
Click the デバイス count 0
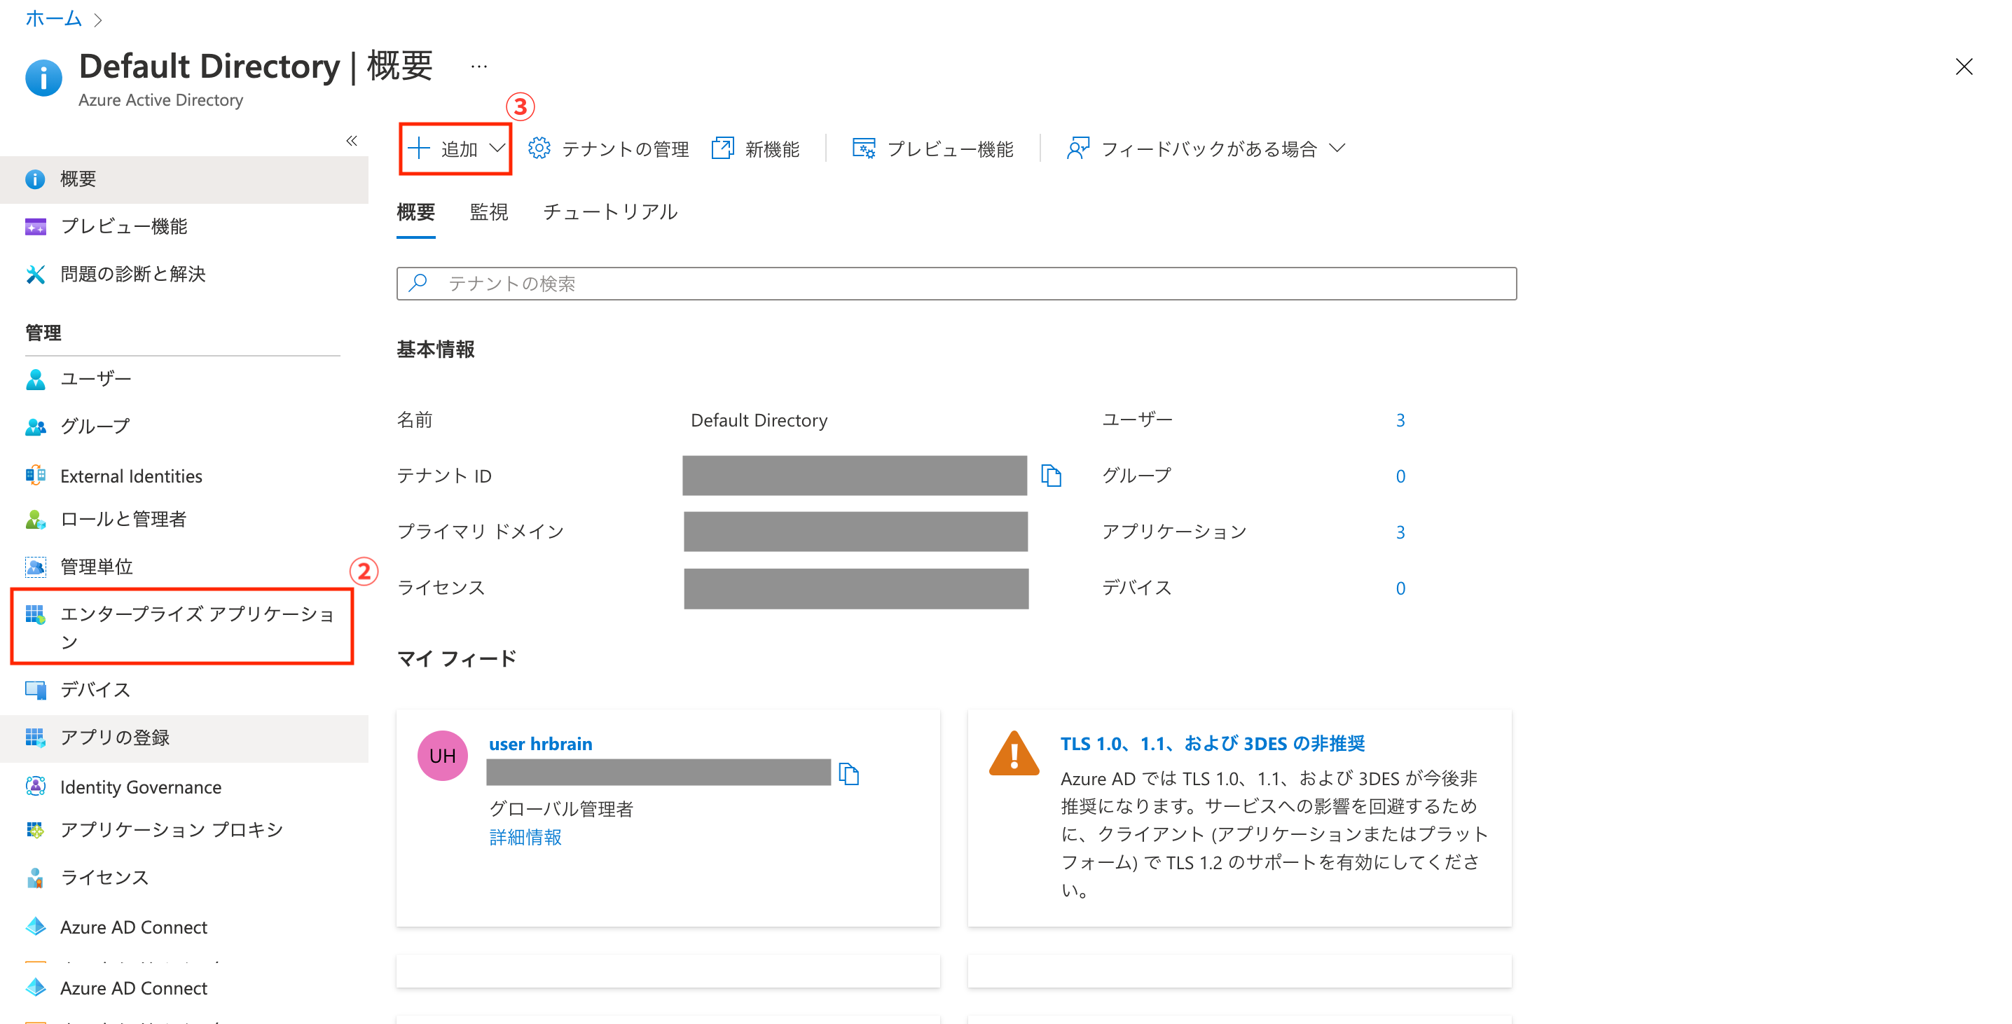click(x=1400, y=588)
